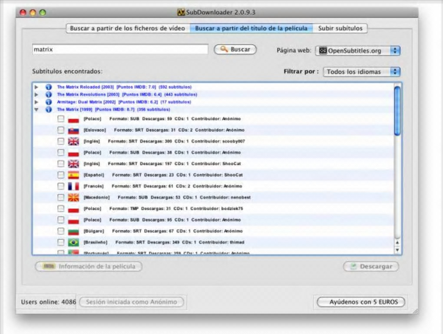Open Página web OpenSubtitles.org dropdown
The height and width of the screenshot is (334, 443).
358,50
